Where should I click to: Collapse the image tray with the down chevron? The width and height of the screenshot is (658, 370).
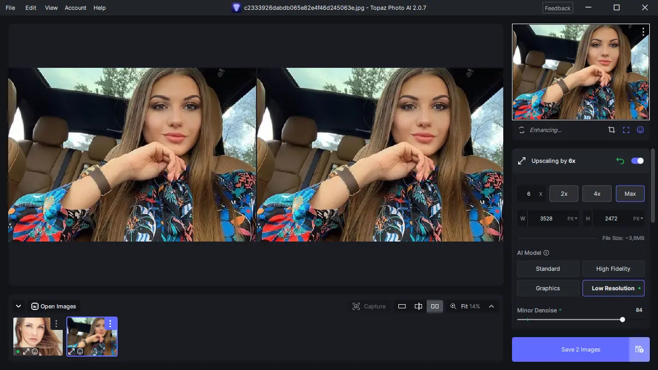[x=19, y=306]
